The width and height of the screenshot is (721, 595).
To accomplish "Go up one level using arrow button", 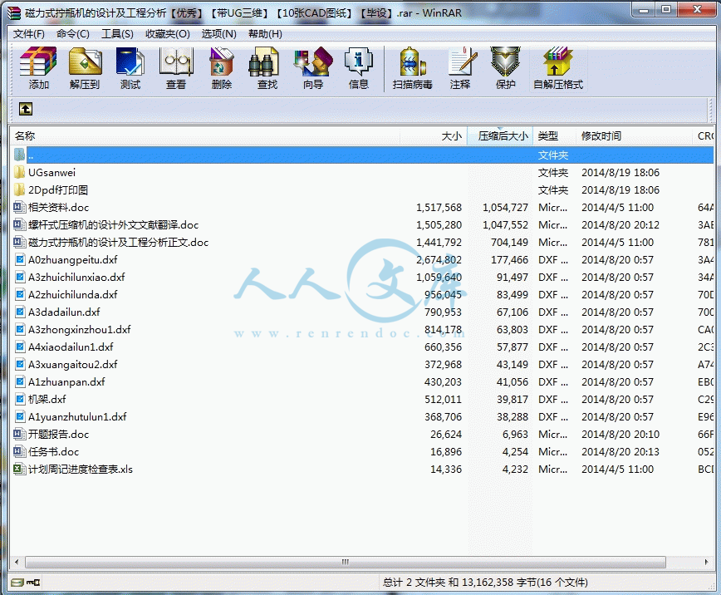I will [x=25, y=109].
